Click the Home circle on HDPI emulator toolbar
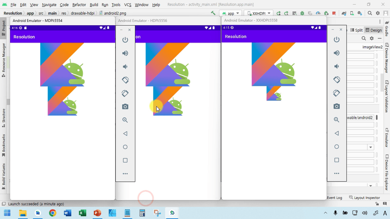390x219 pixels. 125,147
